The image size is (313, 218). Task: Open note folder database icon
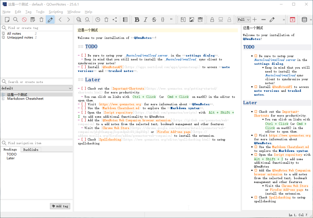[304, 19]
